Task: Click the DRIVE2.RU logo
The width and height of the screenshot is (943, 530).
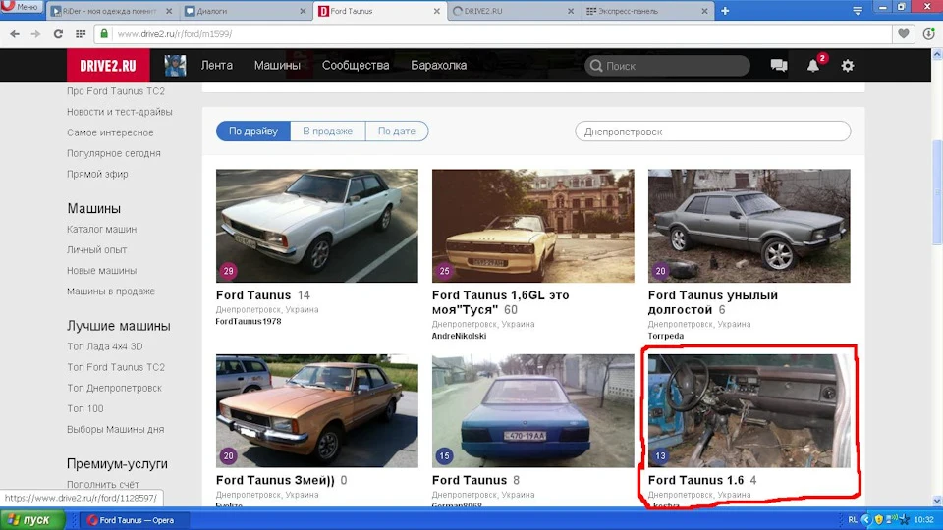Action: click(108, 66)
